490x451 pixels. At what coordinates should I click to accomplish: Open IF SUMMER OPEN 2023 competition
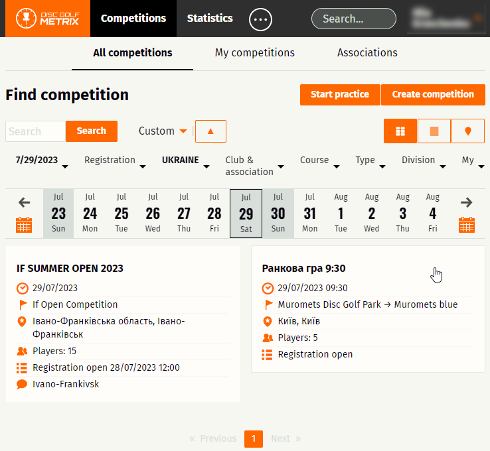pos(70,269)
